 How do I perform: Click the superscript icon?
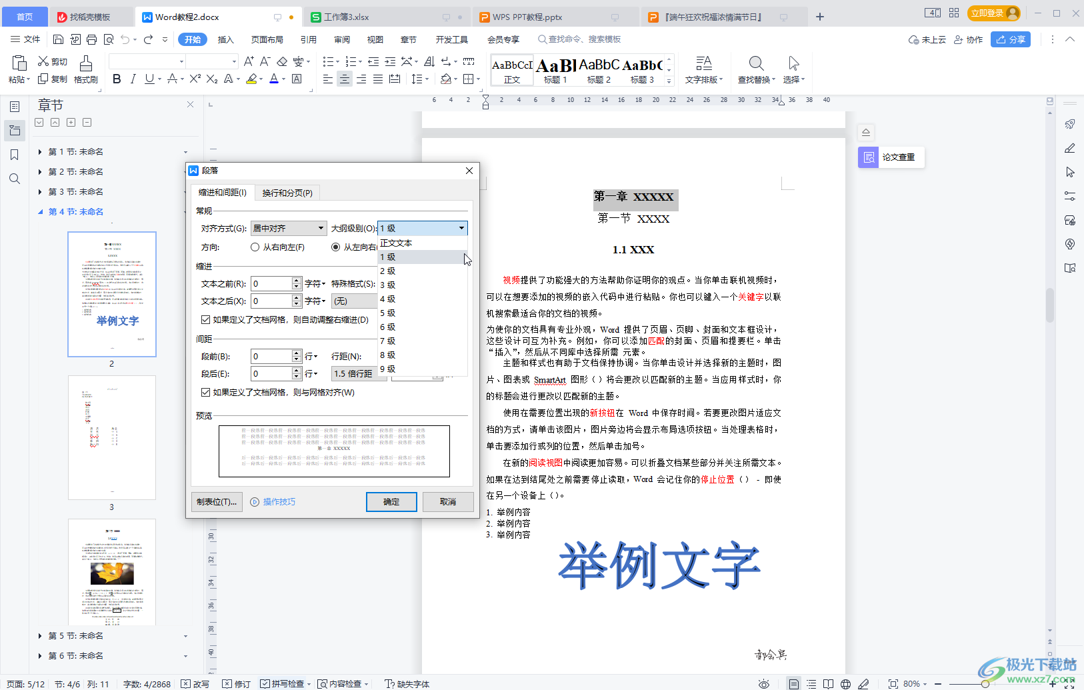pos(195,79)
